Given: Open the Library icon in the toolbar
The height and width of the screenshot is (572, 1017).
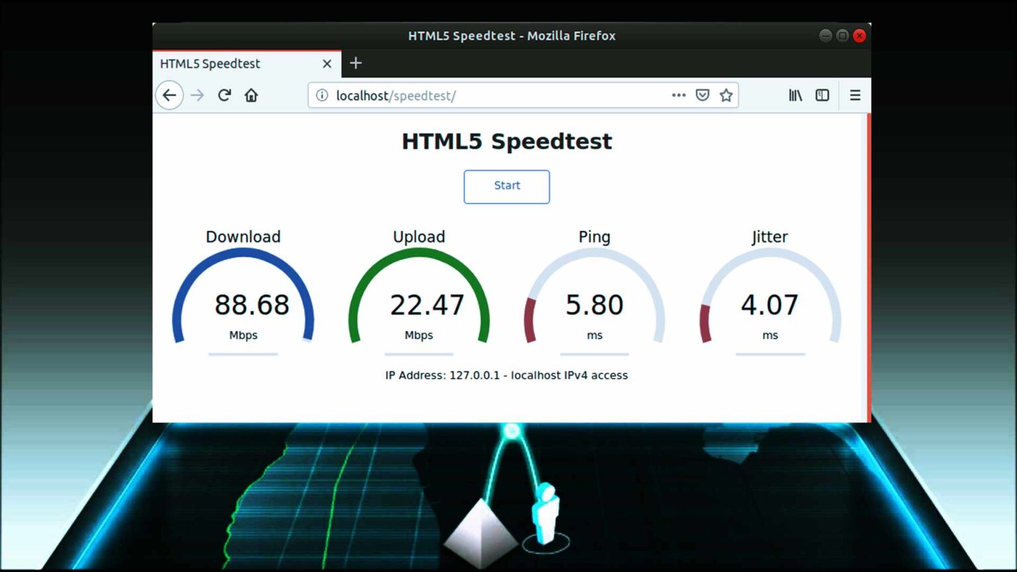Looking at the screenshot, I should (x=795, y=95).
